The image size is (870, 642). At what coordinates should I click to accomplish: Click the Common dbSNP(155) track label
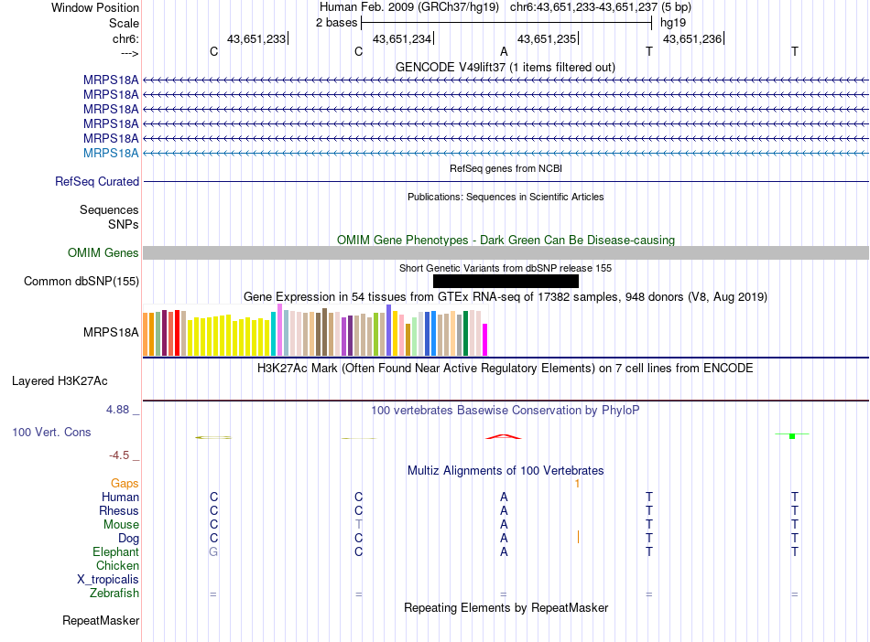82,281
